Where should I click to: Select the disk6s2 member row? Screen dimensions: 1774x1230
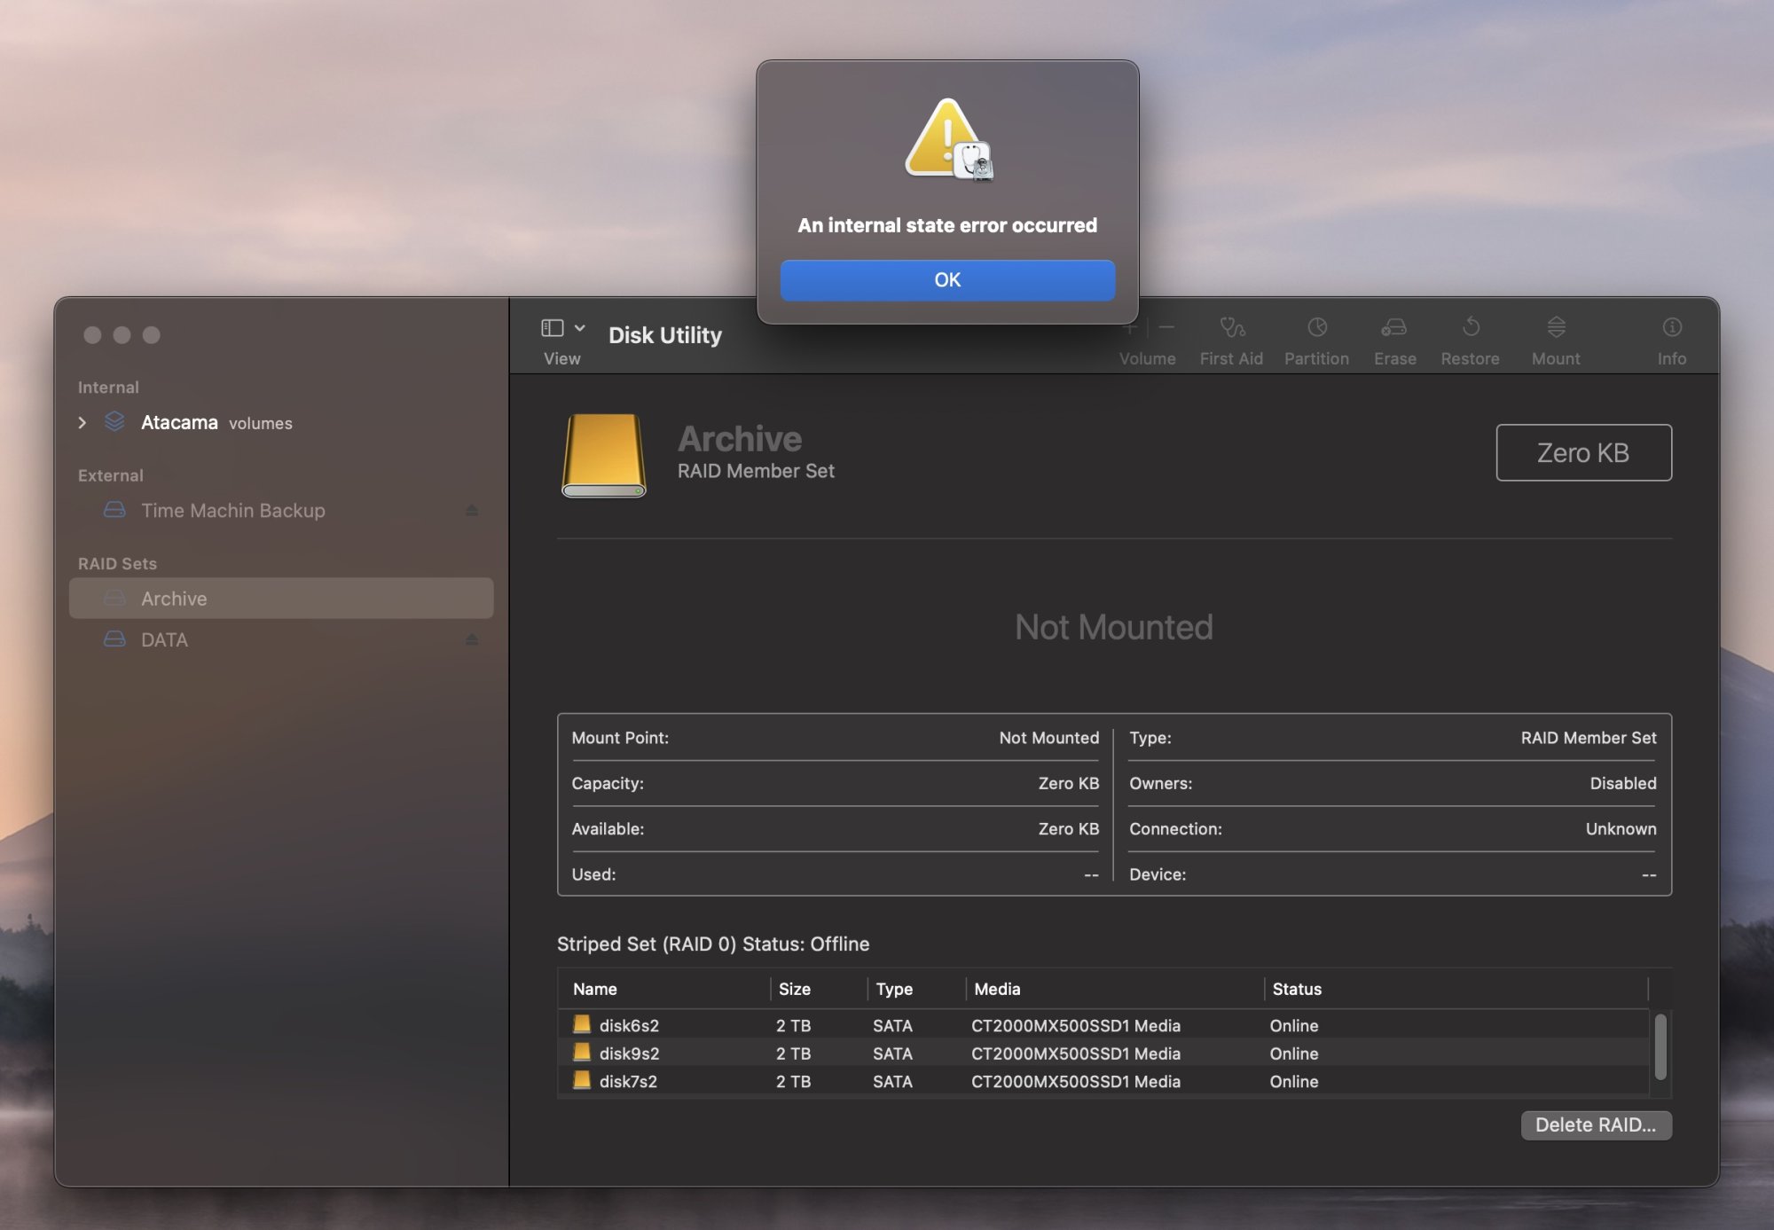point(1103,1025)
